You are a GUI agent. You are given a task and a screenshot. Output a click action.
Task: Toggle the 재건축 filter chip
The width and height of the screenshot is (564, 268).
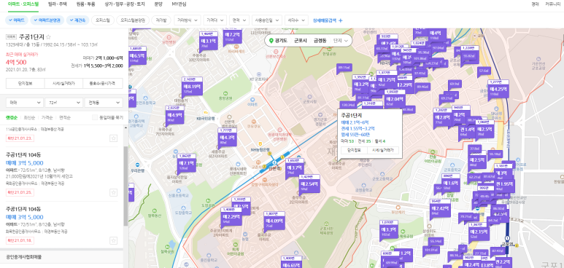[x=77, y=20]
